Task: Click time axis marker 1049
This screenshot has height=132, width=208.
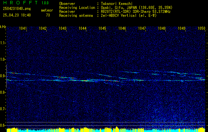Action: [x=182, y=28]
